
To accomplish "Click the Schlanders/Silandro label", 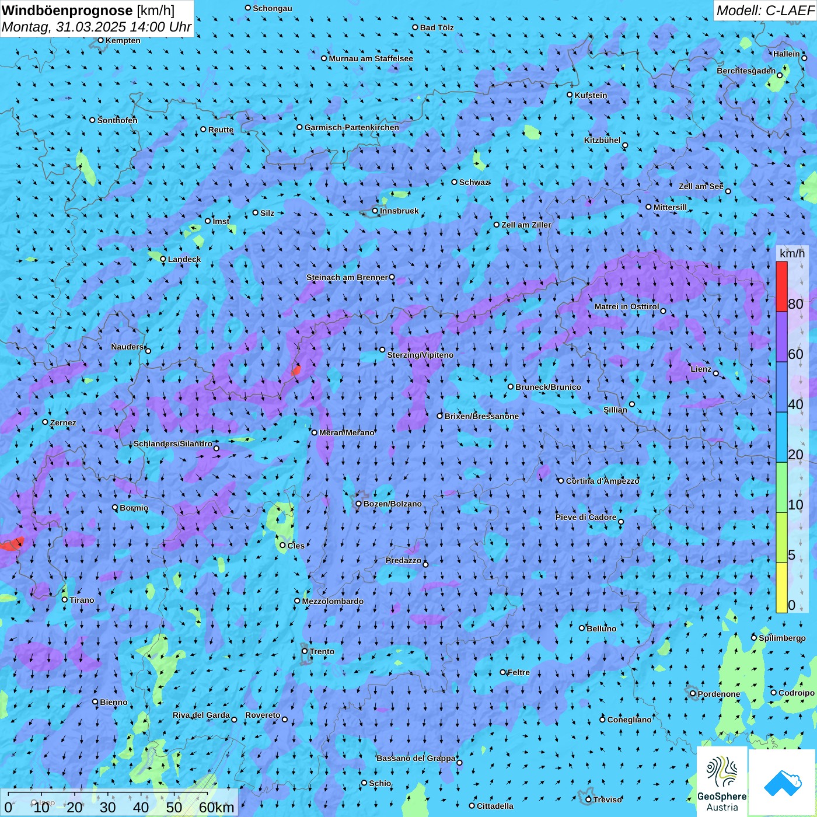I will (173, 444).
